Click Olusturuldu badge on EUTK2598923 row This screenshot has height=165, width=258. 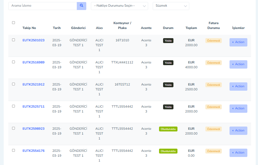point(168,129)
